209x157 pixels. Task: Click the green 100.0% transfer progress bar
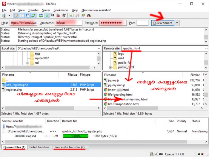(76, 136)
